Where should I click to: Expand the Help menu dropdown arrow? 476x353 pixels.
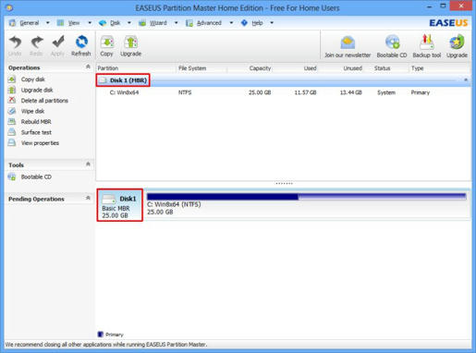pos(272,23)
